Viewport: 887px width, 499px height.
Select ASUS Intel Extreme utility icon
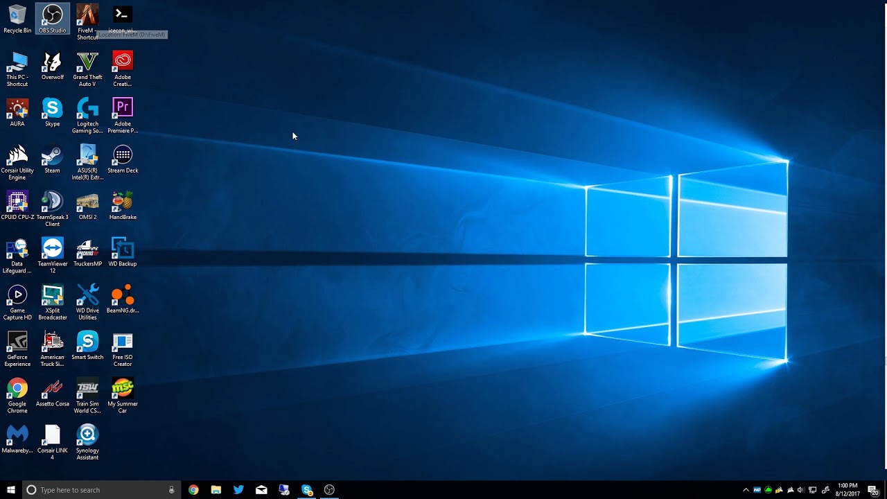click(87, 162)
